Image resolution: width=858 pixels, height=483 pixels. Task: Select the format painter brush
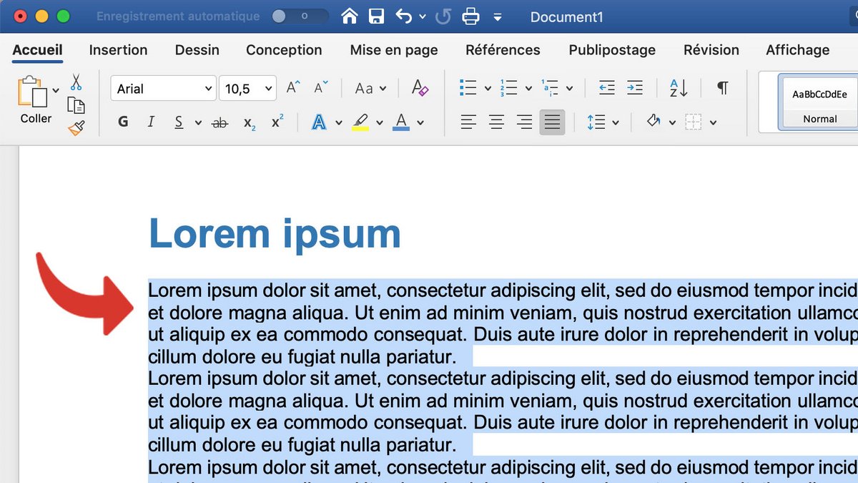pos(76,128)
